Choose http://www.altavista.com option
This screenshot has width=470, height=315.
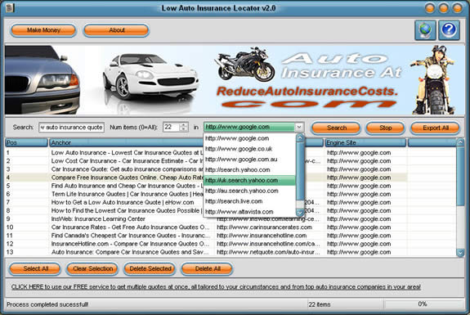coord(249,212)
